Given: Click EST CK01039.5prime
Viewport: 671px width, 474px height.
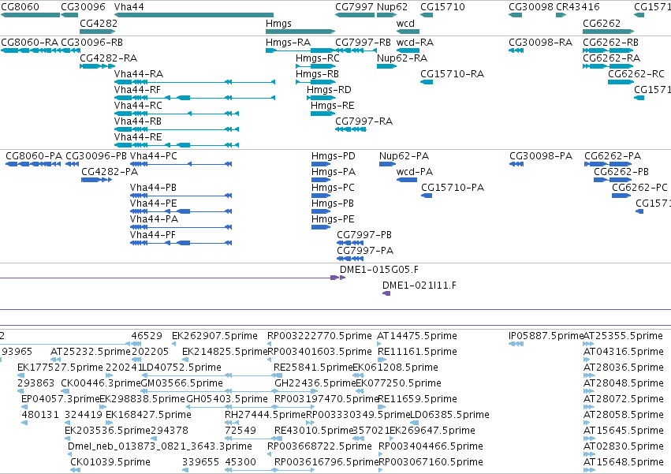Looking at the screenshot, I should click(x=110, y=462).
